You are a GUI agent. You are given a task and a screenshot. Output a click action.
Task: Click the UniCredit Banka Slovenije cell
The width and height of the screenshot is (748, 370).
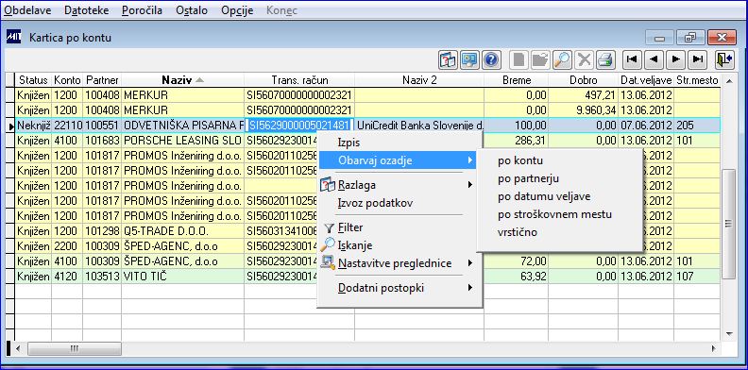(419, 126)
